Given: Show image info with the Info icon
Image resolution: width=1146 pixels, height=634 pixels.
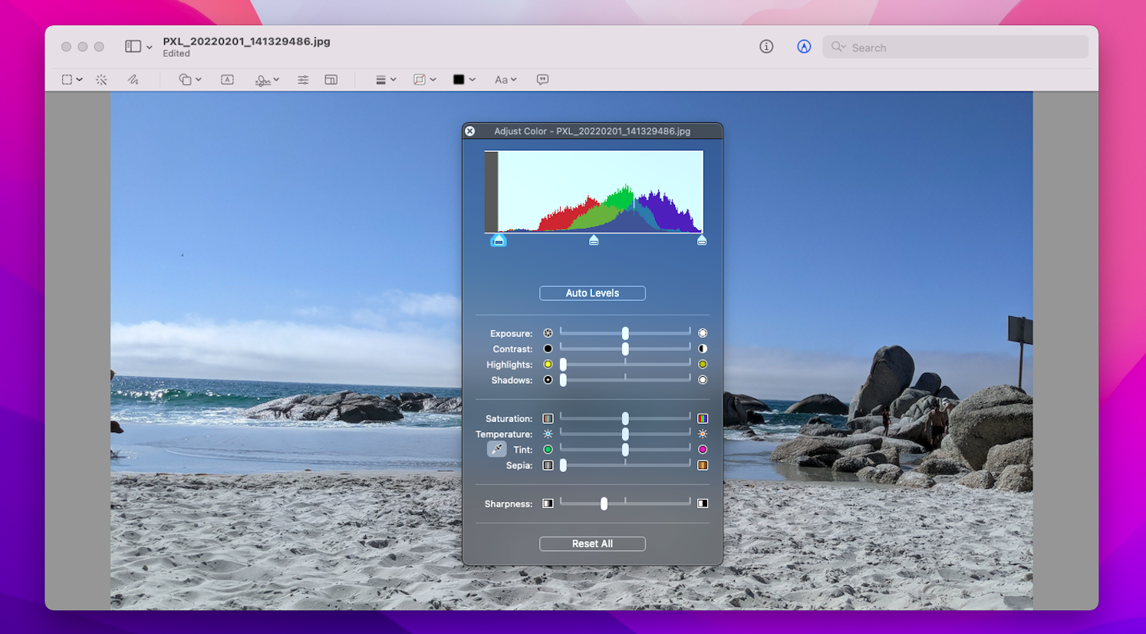Looking at the screenshot, I should (766, 46).
